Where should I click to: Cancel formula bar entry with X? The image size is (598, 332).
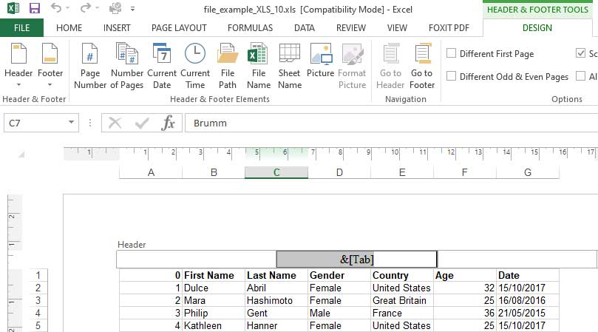point(115,123)
